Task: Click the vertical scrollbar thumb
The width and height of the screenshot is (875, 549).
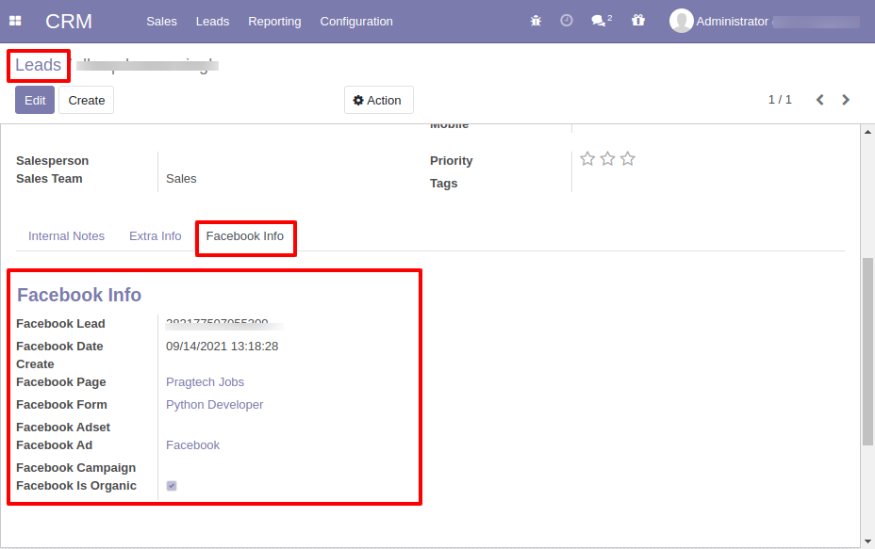Action: click(867, 351)
